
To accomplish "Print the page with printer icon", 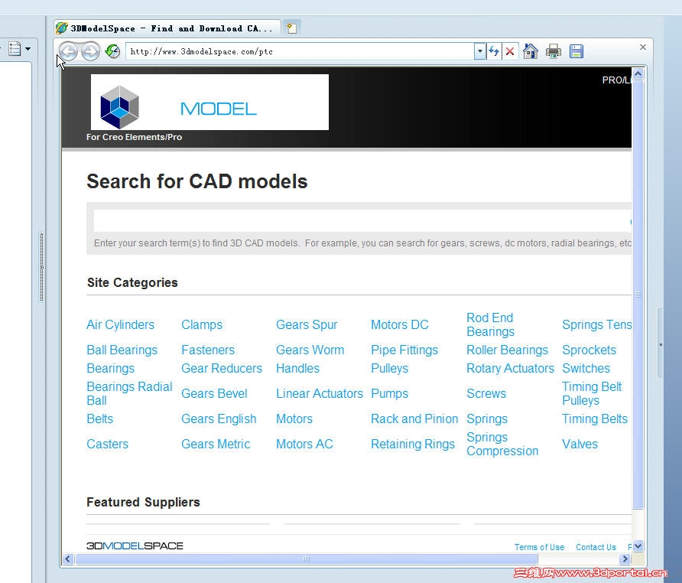I will (554, 51).
